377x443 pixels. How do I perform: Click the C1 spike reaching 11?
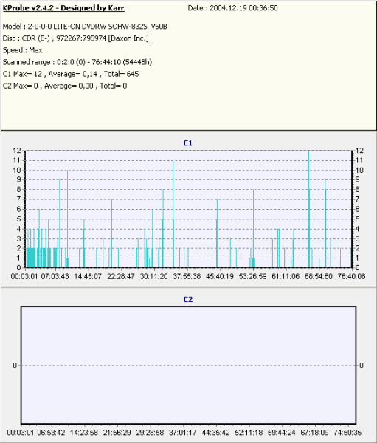[173, 214]
